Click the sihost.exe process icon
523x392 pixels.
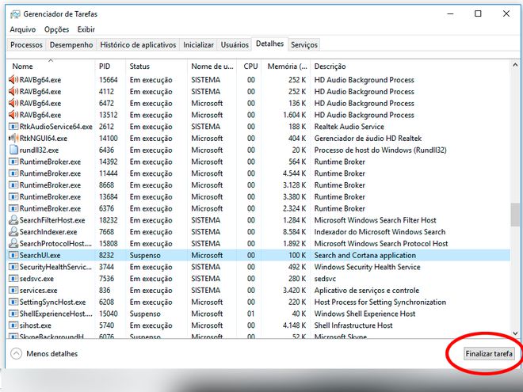coord(13,325)
